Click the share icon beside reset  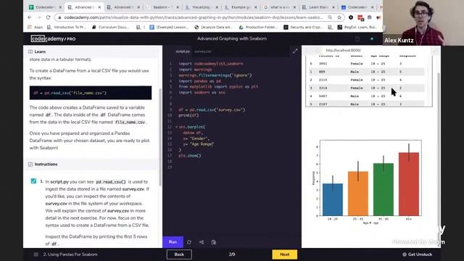click(202, 242)
